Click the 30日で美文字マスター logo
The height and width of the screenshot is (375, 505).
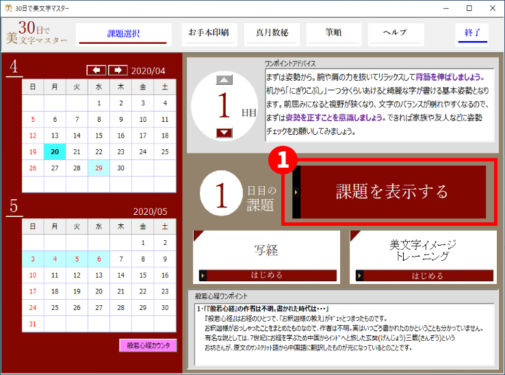[37, 34]
